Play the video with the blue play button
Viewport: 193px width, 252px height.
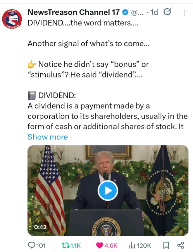pyautogui.click(x=108, y=191)
